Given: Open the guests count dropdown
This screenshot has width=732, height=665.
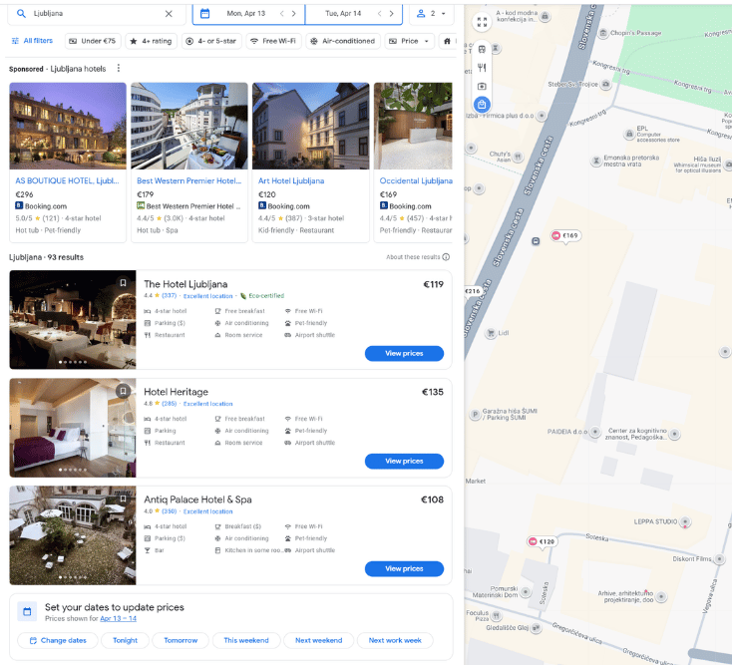Looking at the screenshot, I should 431,14.
